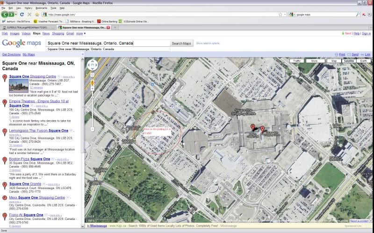The image size is (374, 233).
Task: Click the Google Maps search input field
Action: coord(108,43)
